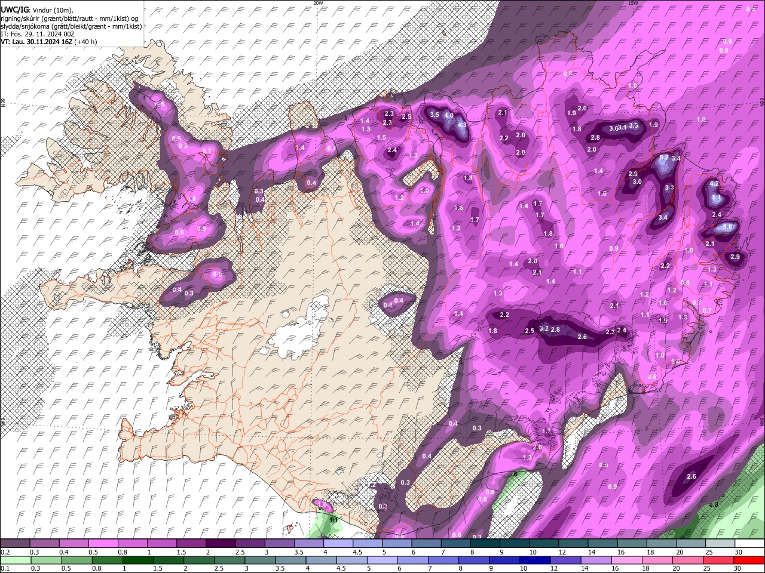This screenshot has width=765, height=573.
Task: Click the 'UWC/IG' title text
Action: (14, 10)
